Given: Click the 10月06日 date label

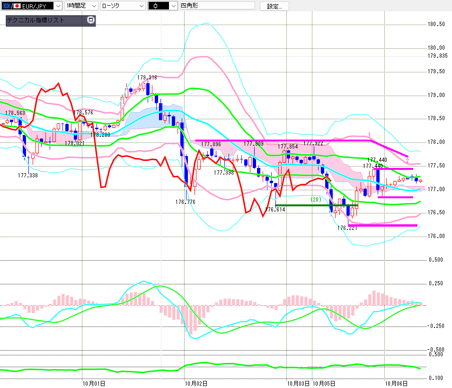Looking at the screenshot, I should (x=396, y=383).
